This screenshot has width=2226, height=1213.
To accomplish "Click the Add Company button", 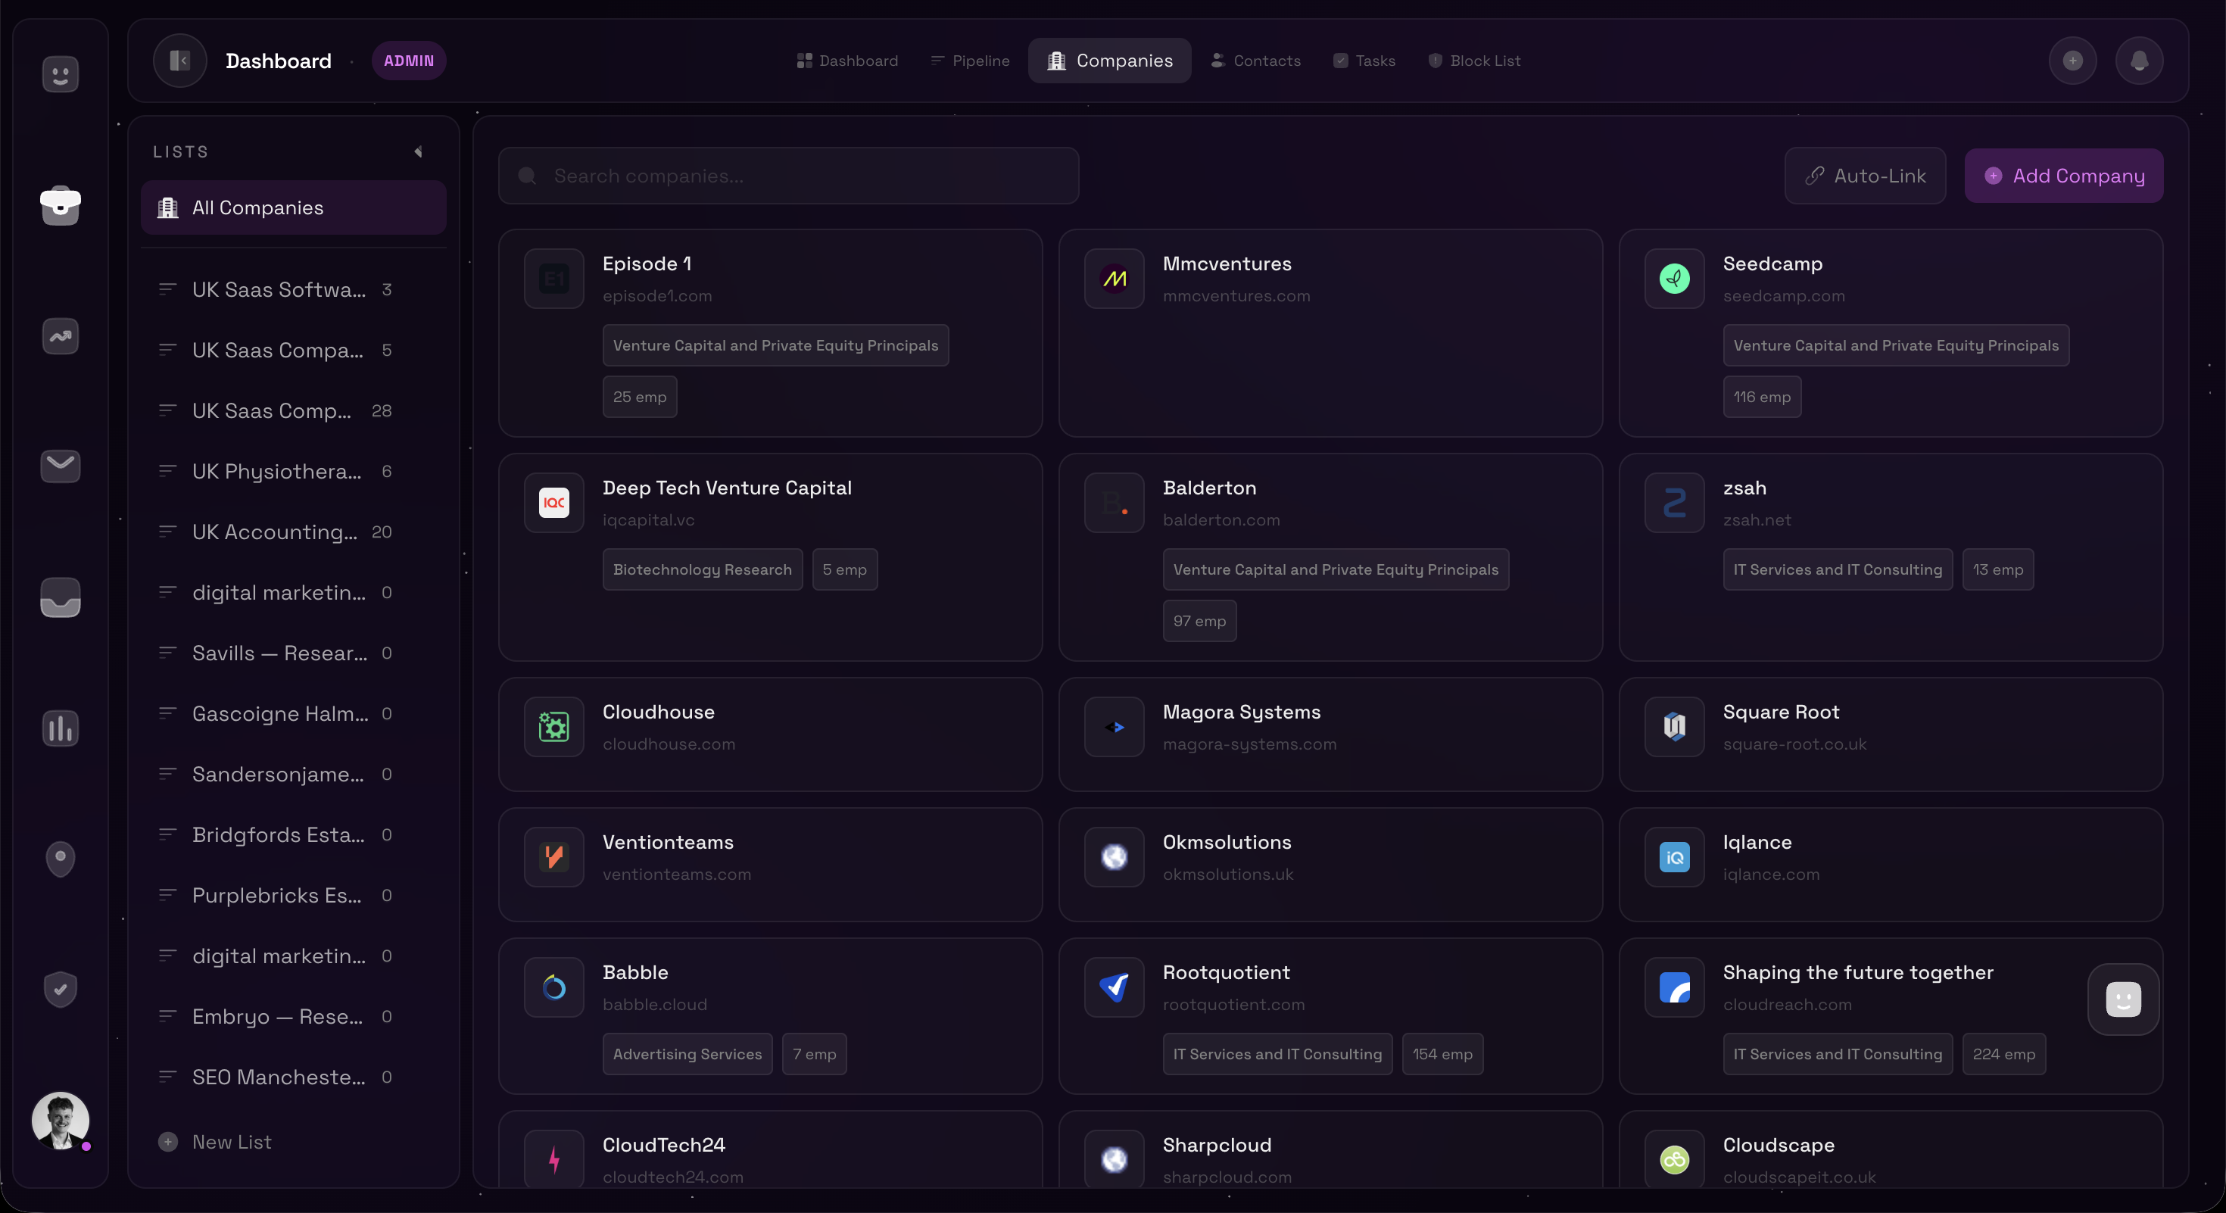I will pyautogui.click(x=2063, y=176).
